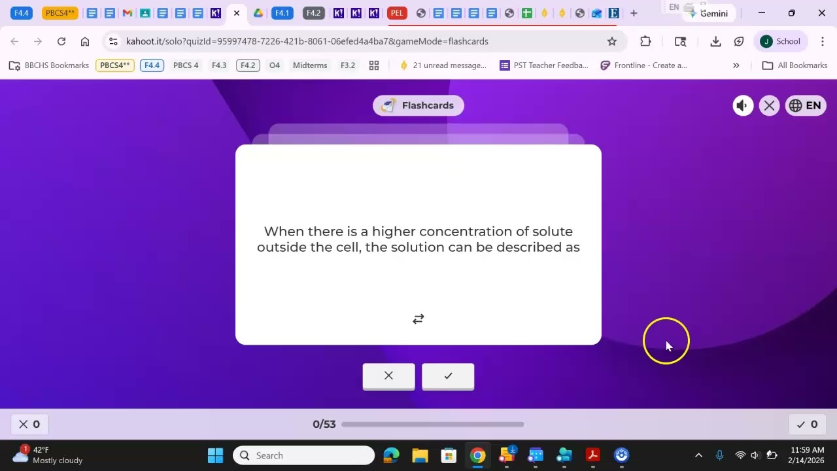Image resolution: width=837 pixels, height=471 pixels.
Task: Open the Midterms bookmark
Action: (x=310, y=65)
